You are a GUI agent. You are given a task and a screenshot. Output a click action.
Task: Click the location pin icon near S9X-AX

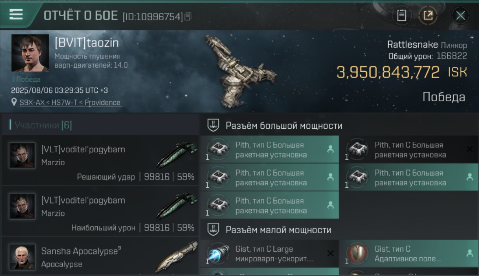click(14, 102)
